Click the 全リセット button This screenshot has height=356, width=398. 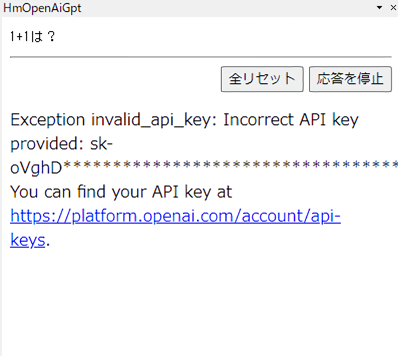pyautogui.click(x=262, y=79)
